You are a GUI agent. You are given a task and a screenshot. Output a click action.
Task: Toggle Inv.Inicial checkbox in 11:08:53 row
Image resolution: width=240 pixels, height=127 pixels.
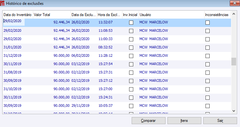click(x=131, y=31)
